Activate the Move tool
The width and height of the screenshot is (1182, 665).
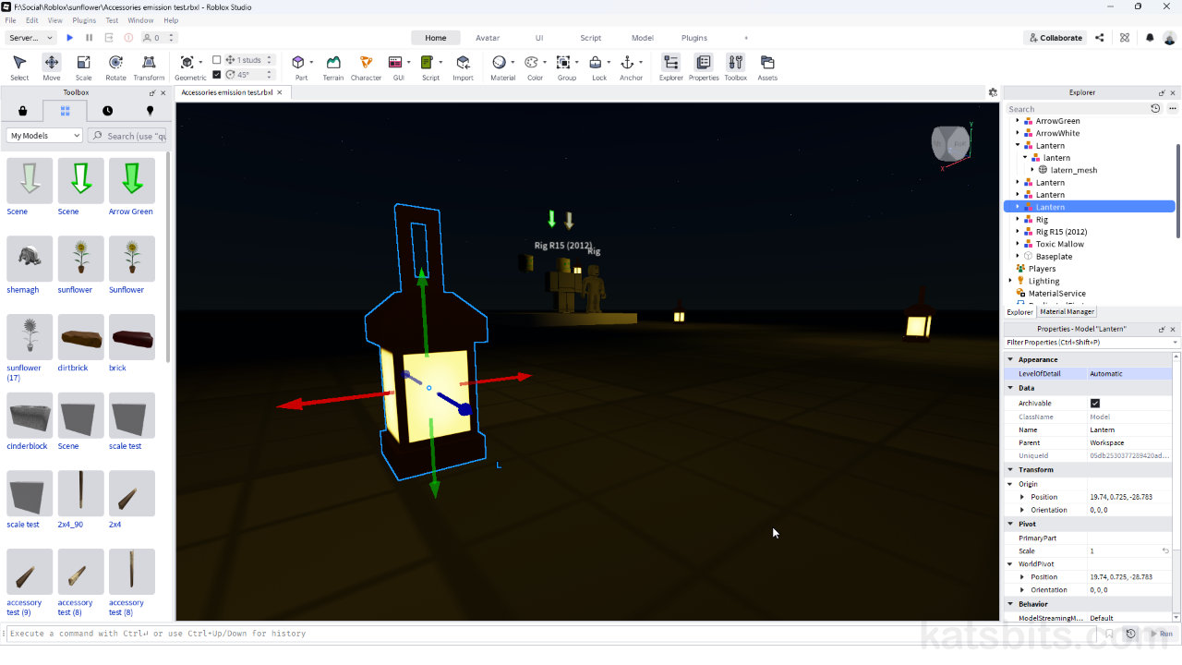[x=52, y=67]
